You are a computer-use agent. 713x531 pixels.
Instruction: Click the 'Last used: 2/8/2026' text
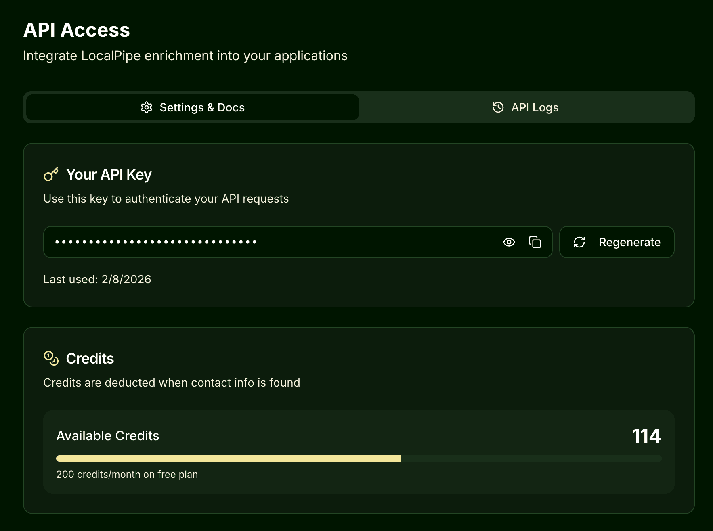tap(97, 279)
